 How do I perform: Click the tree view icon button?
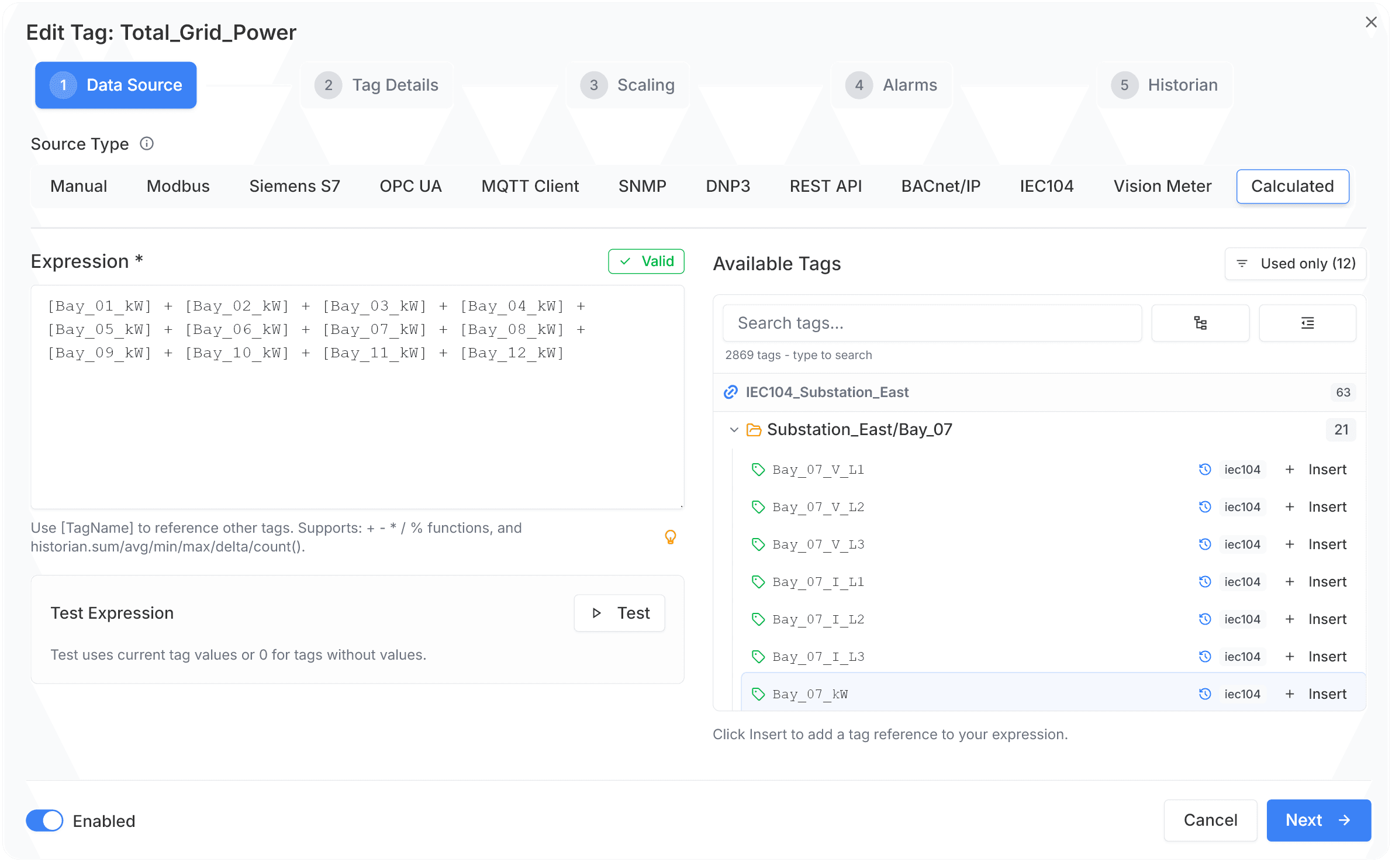(x=1200, y=323)
